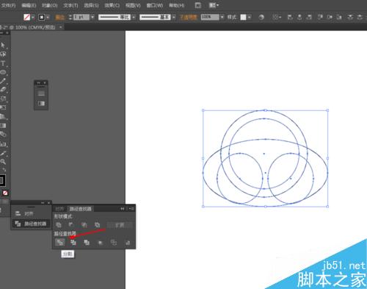Select the Type (T) tool

pyautogui.click(x=3, y=63)
